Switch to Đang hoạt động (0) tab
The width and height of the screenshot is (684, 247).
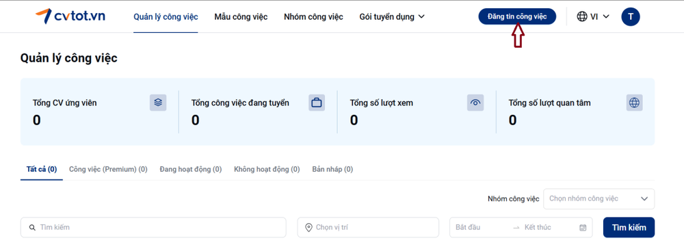[x=191, y=169]
